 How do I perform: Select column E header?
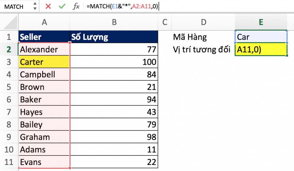tap(261, 22)
